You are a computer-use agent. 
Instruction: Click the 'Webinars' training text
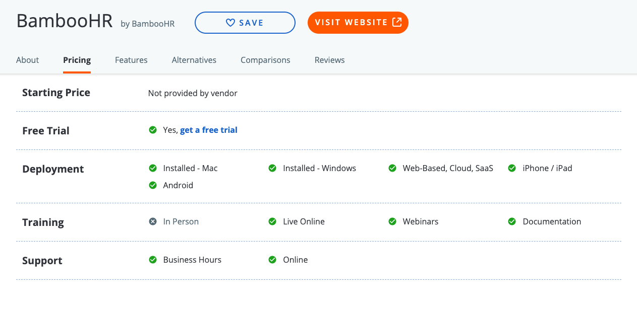click(x=421, y=221)
